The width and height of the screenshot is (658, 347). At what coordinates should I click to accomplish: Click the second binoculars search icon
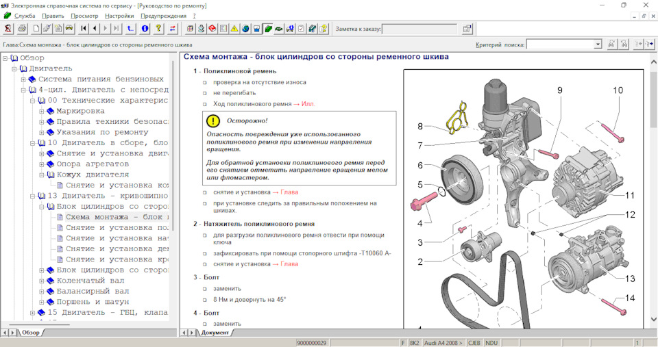click(x=624, y=44)
